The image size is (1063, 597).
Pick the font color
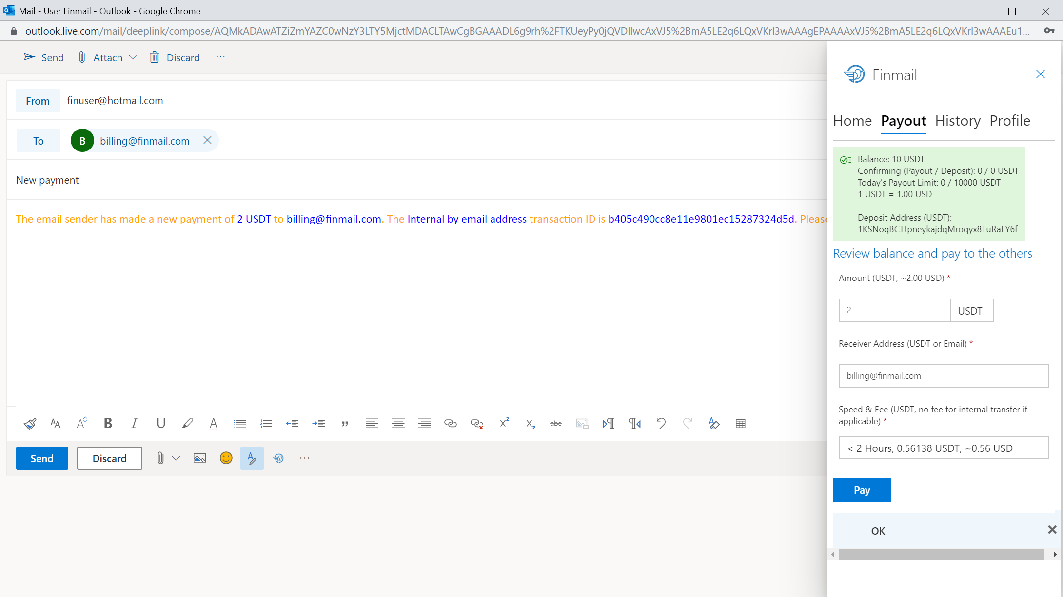click(213, 424)
